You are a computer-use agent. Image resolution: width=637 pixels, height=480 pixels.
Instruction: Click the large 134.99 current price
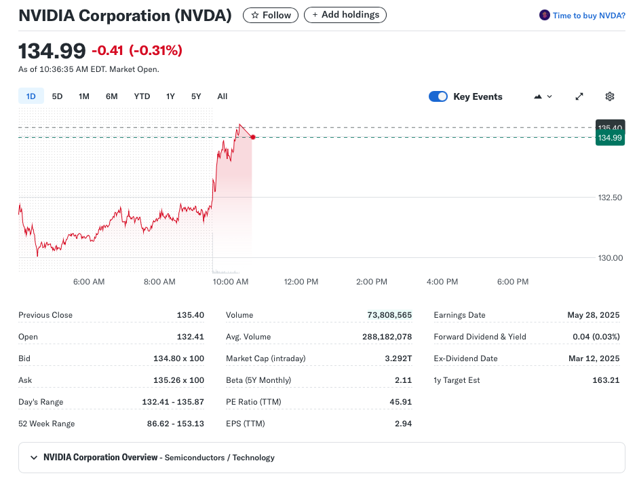point(52,51)
